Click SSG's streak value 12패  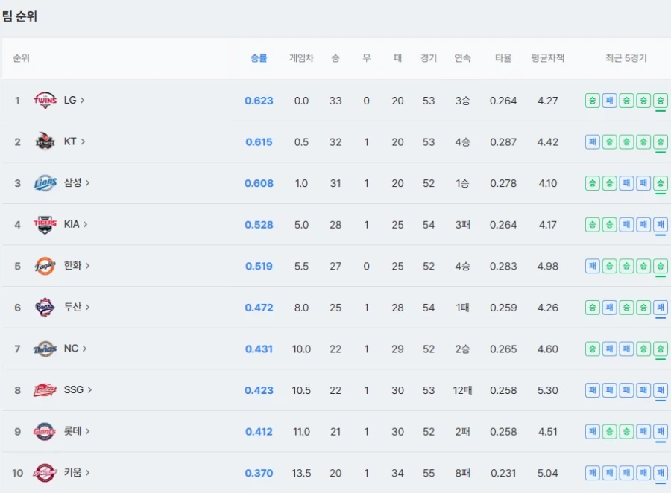(462, 390)
